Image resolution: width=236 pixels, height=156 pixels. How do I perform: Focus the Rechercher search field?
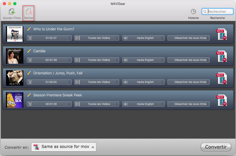(x=217, y=11)
